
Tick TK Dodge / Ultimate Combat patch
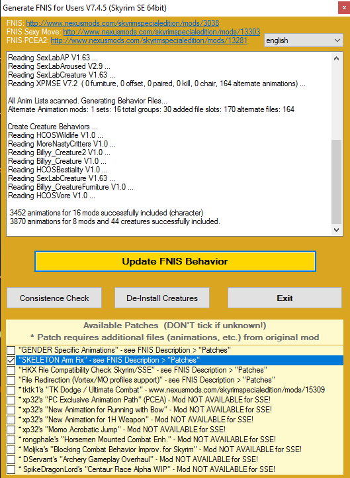[11, 390]
